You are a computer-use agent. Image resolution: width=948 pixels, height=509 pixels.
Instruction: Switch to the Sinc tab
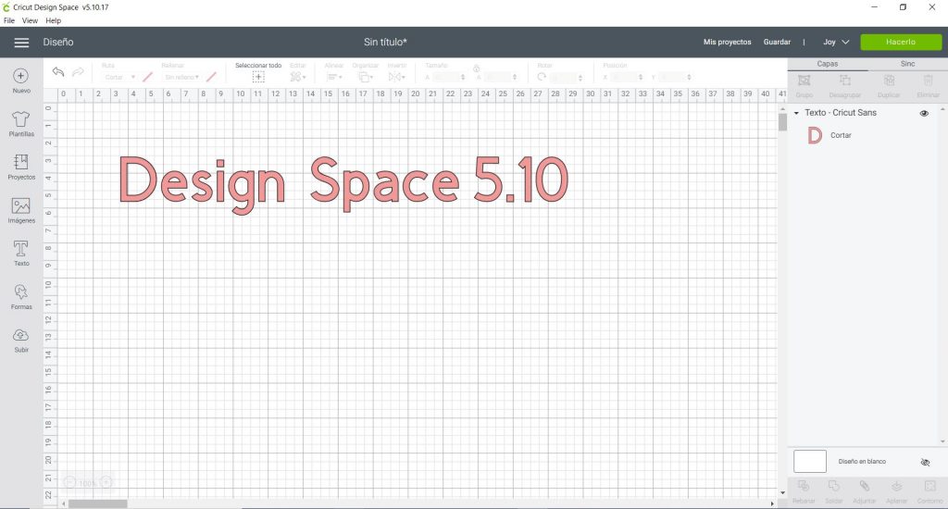907,64
